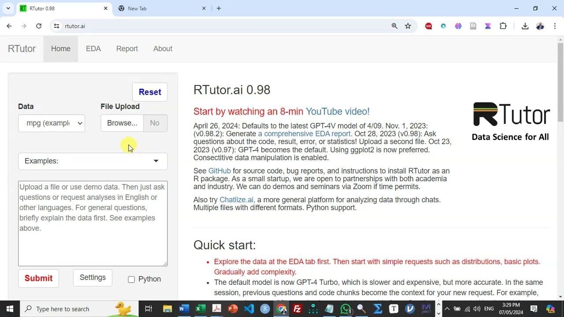The width and height of the screenshot is (564, 317).
Task: Open the tab search dropdown arrow
Action: pos(8,8)
